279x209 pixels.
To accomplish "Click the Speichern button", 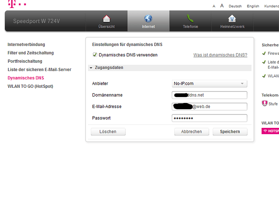I will click(x=230, y=132).
